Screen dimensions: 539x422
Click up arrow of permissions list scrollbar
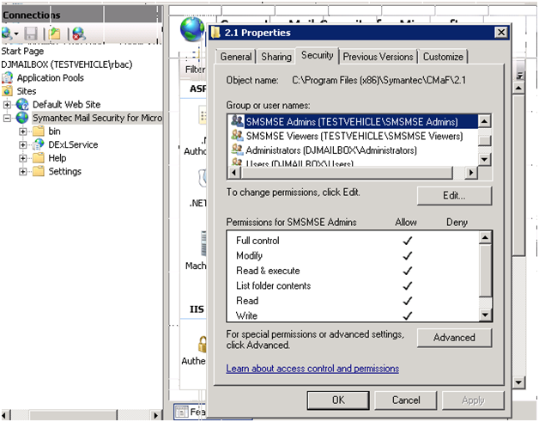(x=485, y=237)
